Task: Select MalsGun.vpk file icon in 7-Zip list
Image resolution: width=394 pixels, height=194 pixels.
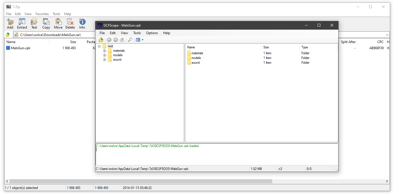Action: 8,48
